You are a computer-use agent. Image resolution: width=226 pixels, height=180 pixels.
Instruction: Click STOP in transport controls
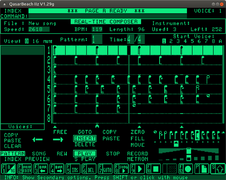point(113,154)
